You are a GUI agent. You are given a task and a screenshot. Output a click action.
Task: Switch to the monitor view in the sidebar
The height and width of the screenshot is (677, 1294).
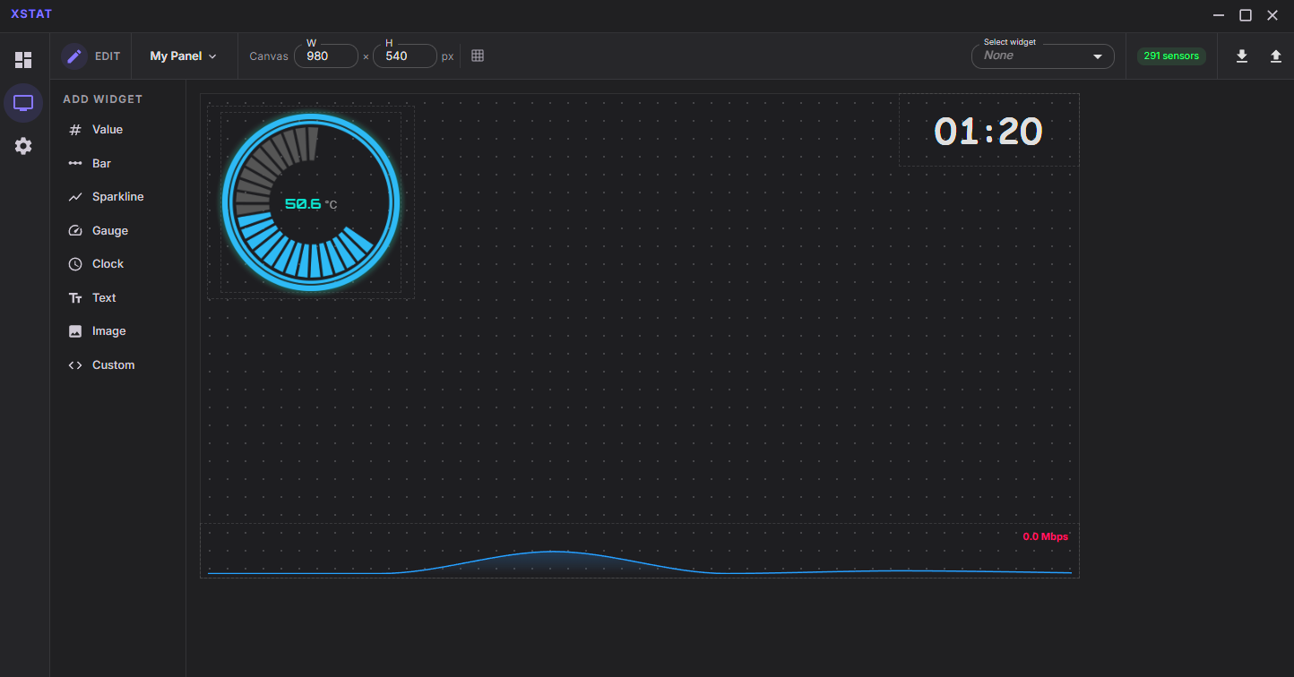(23, 102)
